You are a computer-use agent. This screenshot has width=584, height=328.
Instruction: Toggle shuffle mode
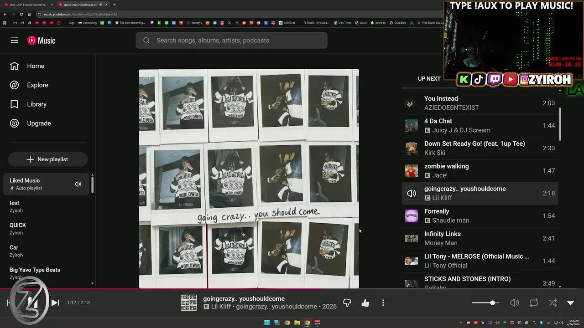pyautogui.click(x=553, y=303)
